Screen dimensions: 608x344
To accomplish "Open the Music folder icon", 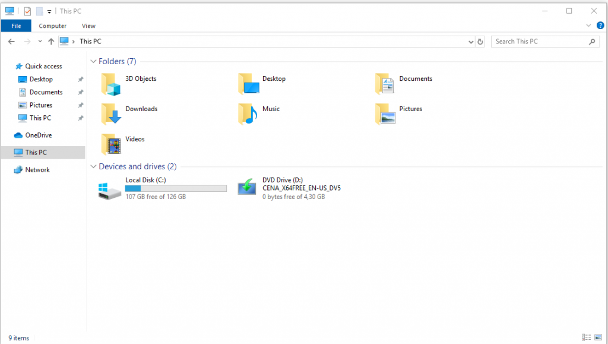I will (x=248, y=115).
